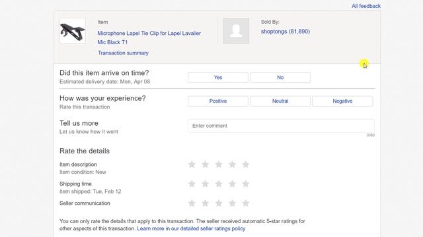Rate the experience as Neutral
This screenshot has height=237, width=423.
pos(280,101)
